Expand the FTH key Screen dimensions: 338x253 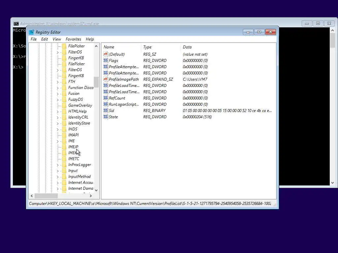point(57,82)
